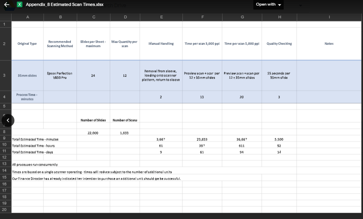Click the 'Max Quantity per scan' cell
The height and width of the screenshot is (219, 363).
(124, 43)
